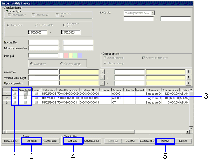Check Save to file box in row 1
This screenshot has width=212, height=162.
coord(25,93)
